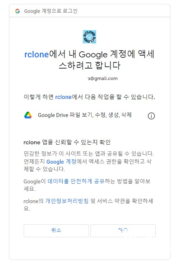Click 'Google Drive 파일 보기, 수정, 생성, 삭제' text

tap(85, 115)
